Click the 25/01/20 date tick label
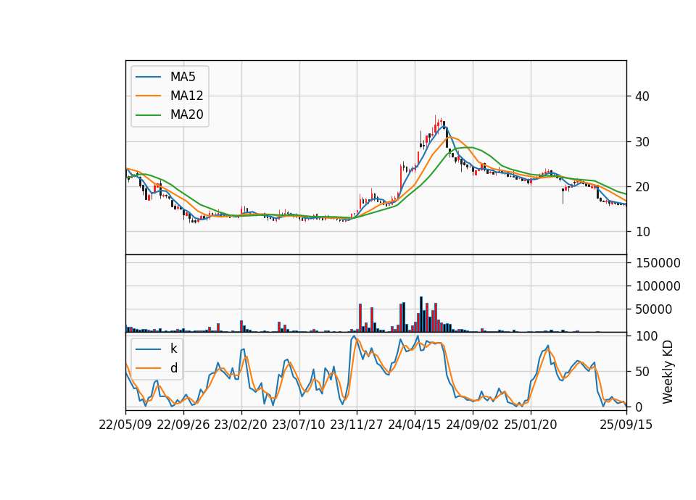The width and height of the screenshot is (696, 500). [x=531, y=425]
